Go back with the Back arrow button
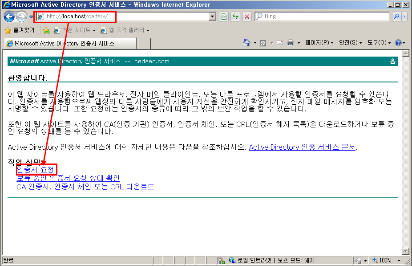This screenshot has width=412, height=266. [9, 17]
